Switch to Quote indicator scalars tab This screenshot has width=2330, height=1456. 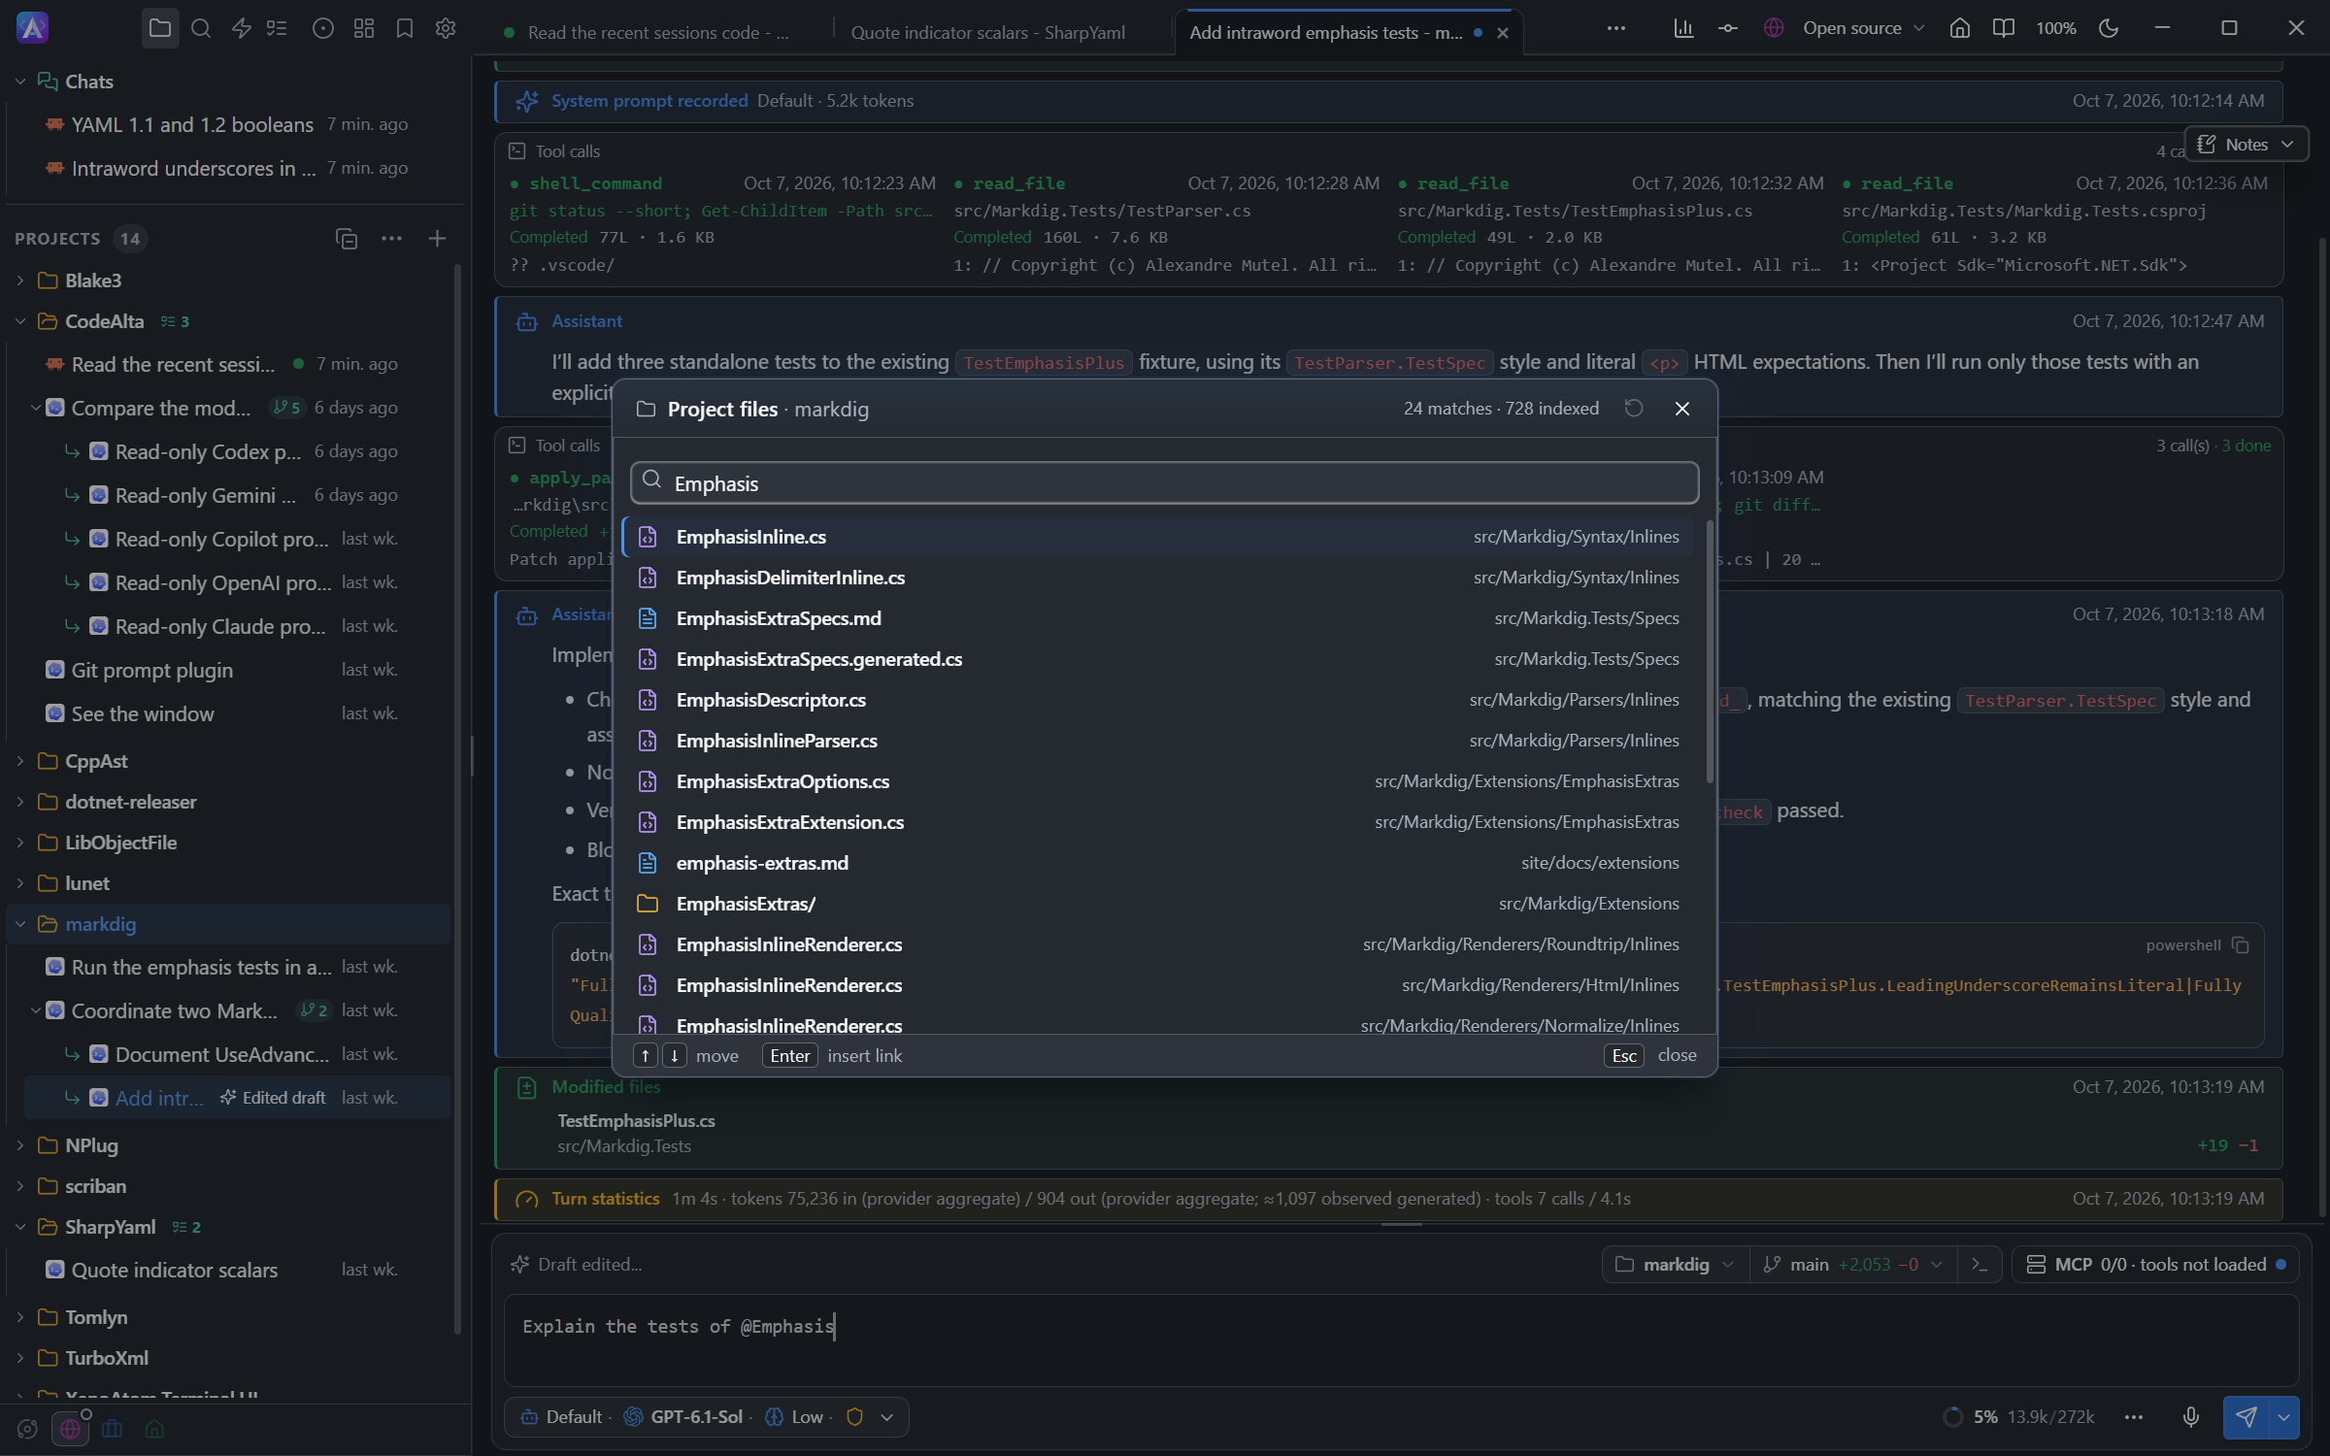(x=987, y=32)
